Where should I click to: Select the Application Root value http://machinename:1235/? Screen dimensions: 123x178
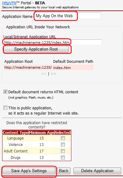28,67
